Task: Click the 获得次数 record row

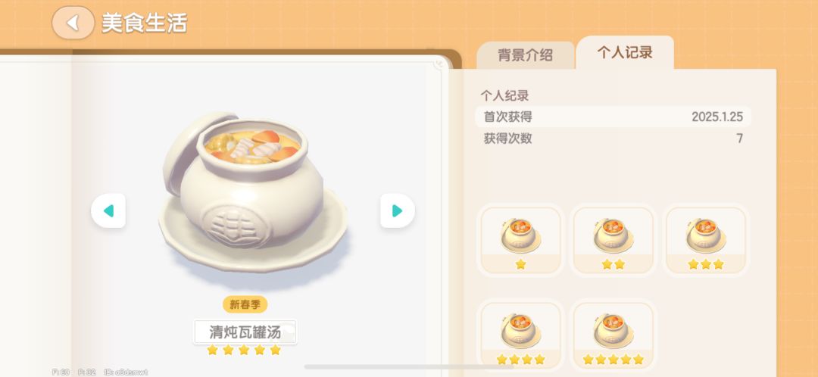Action: [613, 139]
